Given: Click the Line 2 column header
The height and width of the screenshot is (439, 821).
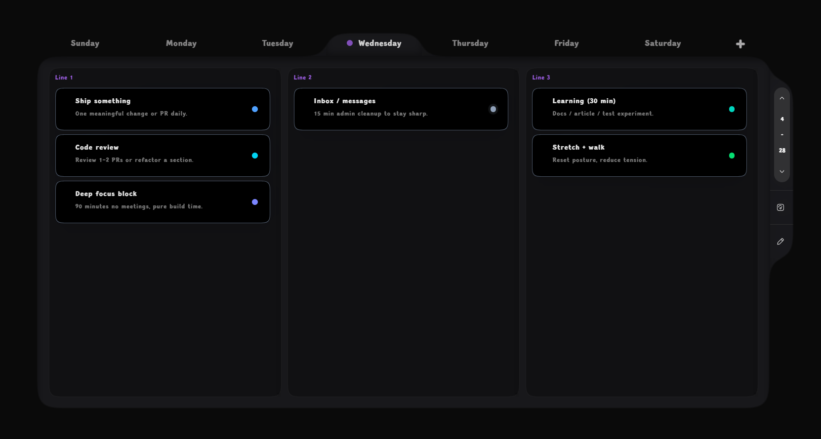Looking at the screenshot, I should click(x=302, y=78).
